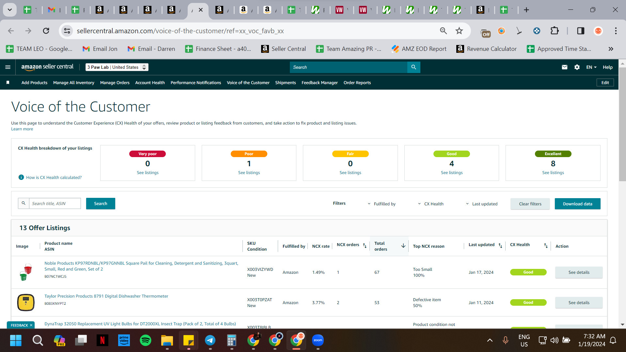Open the Seller Central settings gear

[577, 67]
